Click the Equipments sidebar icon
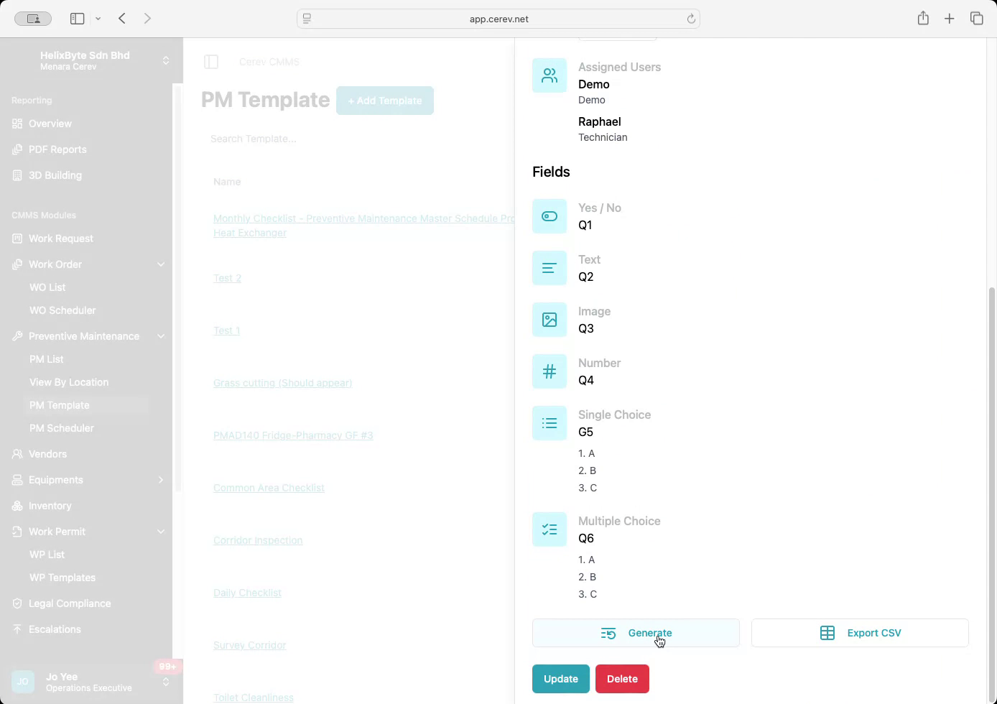This screenshot has width=997, height=704. coord(17,480)
